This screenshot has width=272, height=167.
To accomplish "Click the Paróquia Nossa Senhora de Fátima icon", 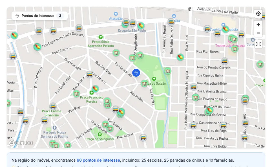I will (54, 128).
